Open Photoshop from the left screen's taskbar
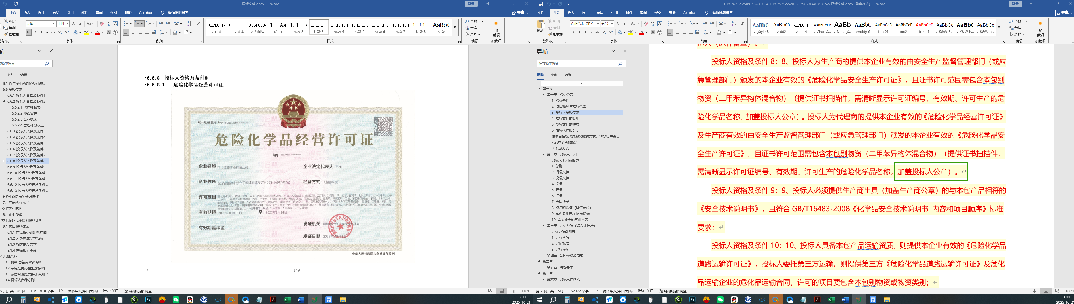 coord(148,299)
